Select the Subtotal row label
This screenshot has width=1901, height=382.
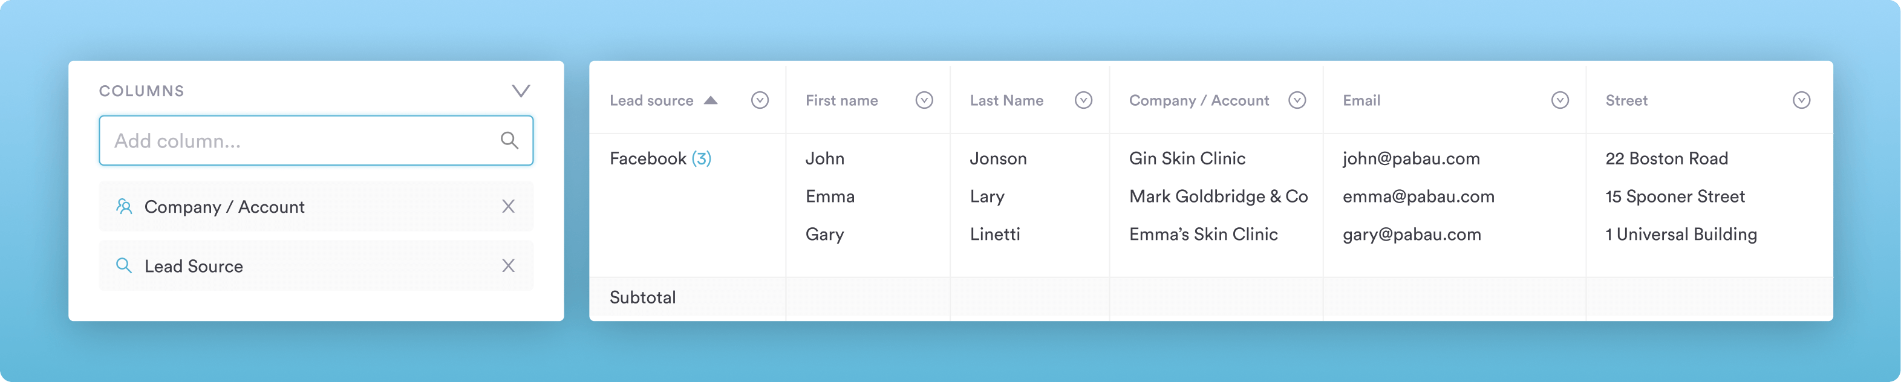coord(642,297)
